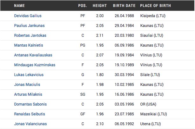The height and width of the screenshot is (129, 195).
Task: Select the 2.11 height cell
Action: coord(100,35)
